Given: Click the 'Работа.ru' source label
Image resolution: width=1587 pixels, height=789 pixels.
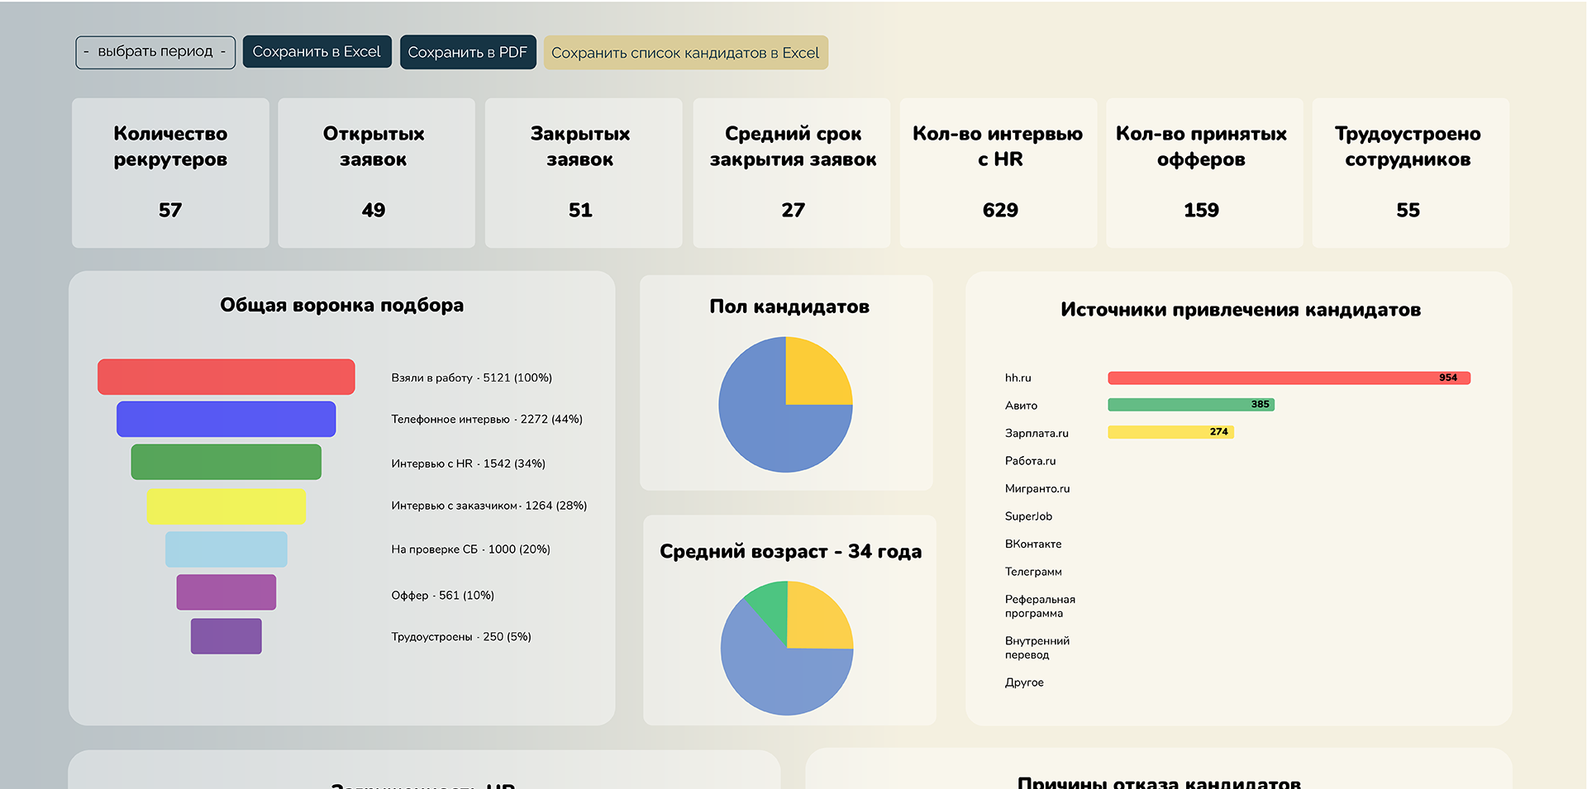Looking at the screenshot, I should click(x=1030, y=461).
